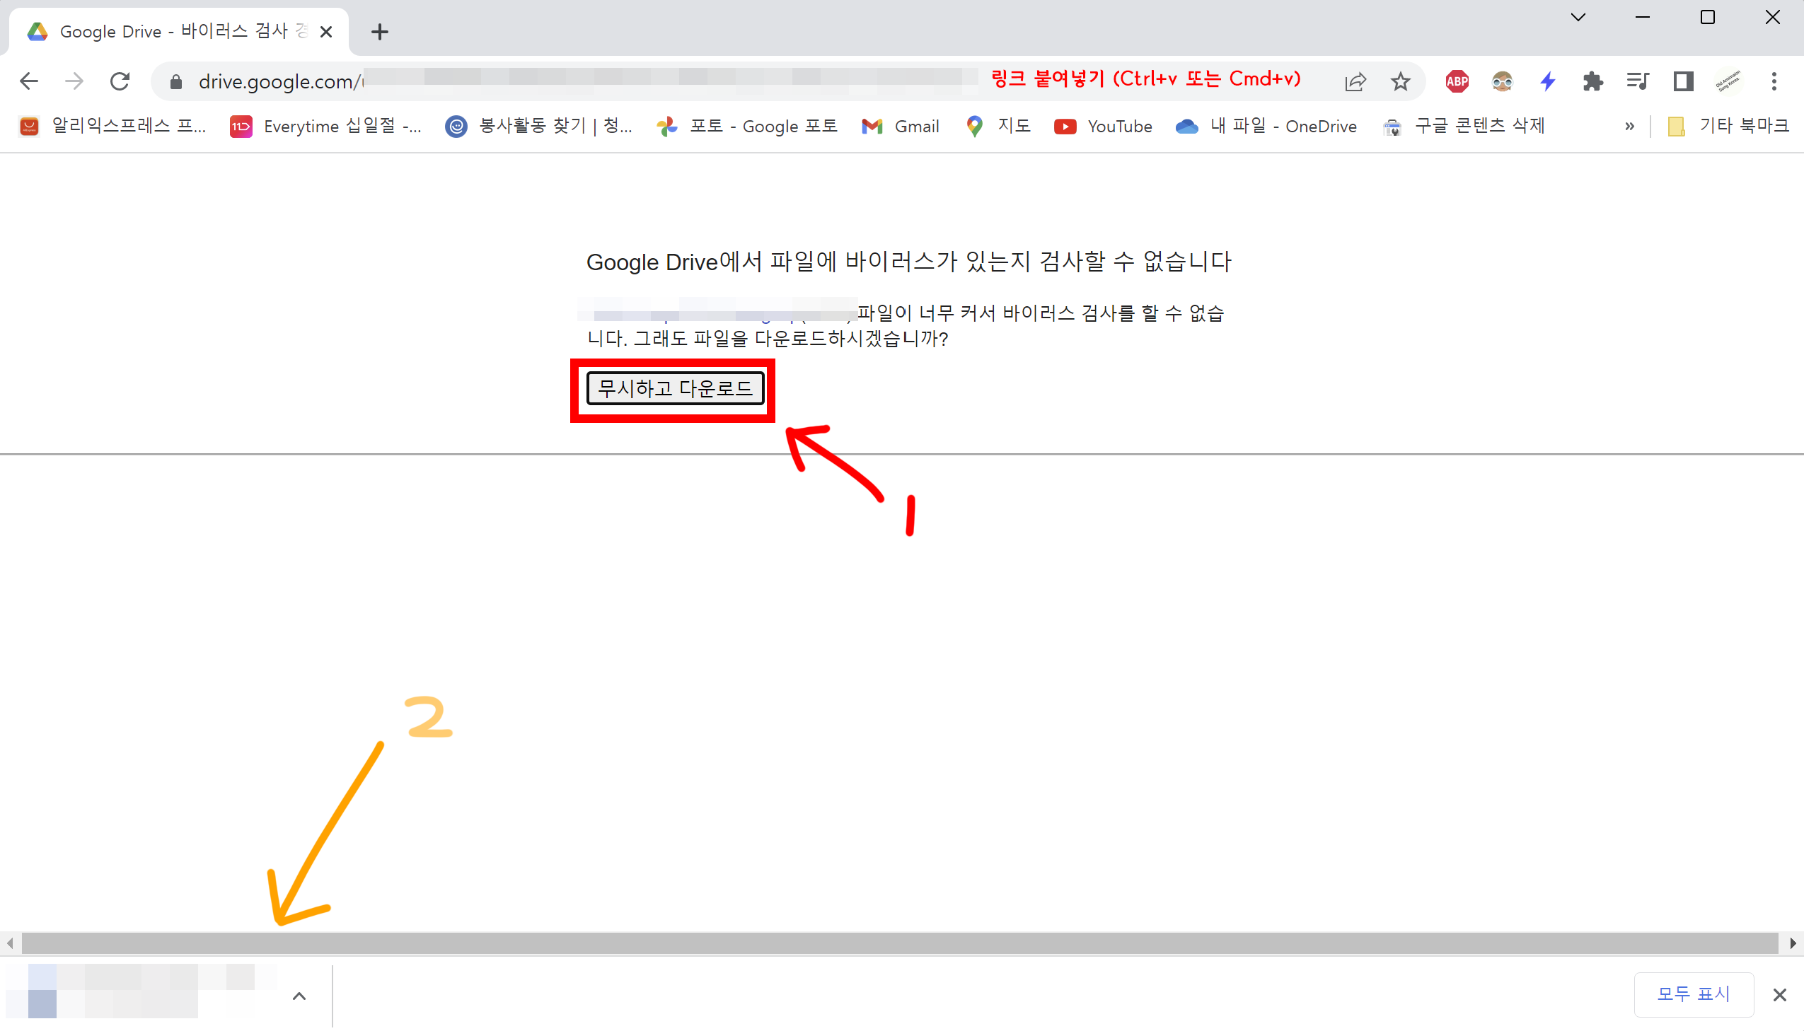This screenshot has height=1031, width=1804.
Task: Open the Gmail bookmark
Action: (x=900, y=127)
